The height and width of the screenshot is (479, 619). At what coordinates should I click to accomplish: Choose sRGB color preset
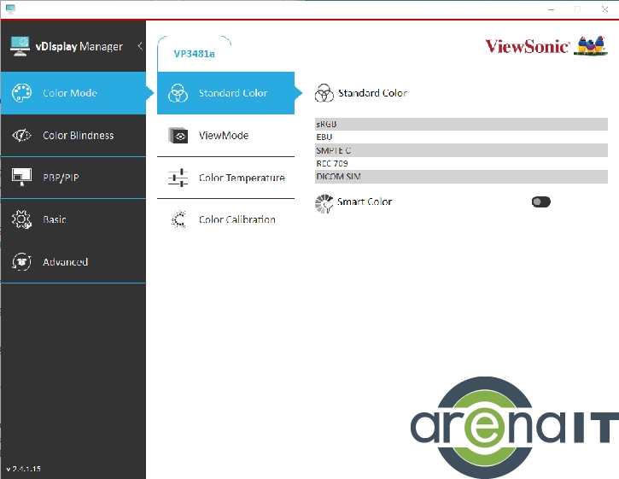[461, 124]
